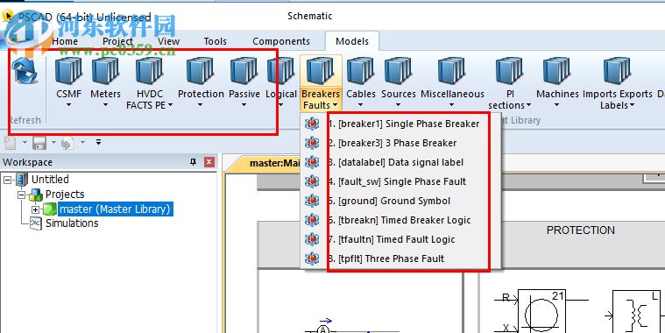The width and height of the screenshot is (665, 333).
Task: Switch to the Tools ribbon tab
Action: point(215,41)
